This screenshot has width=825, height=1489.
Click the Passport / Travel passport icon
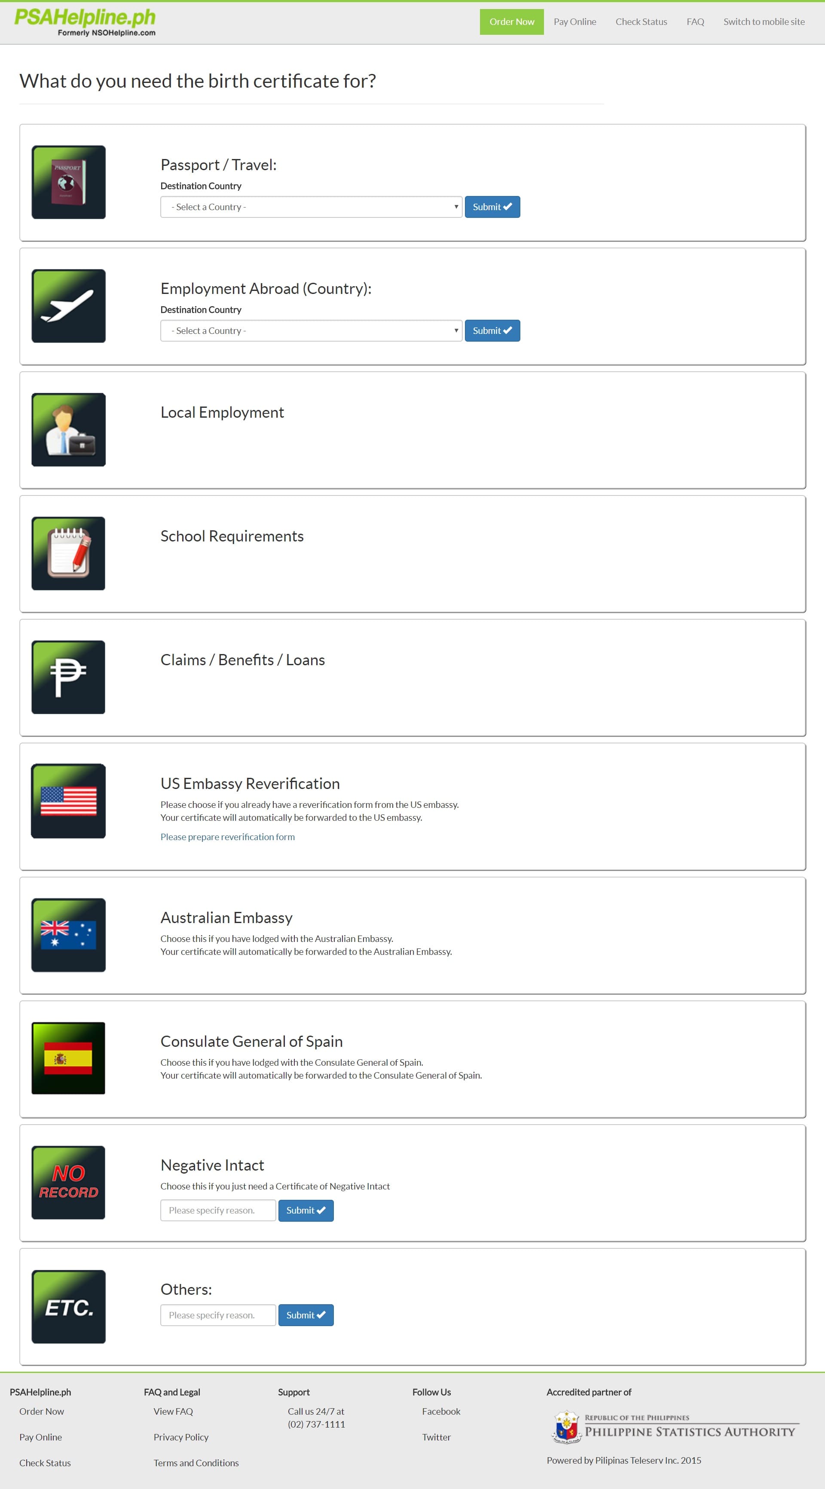[x=68, y=182]
